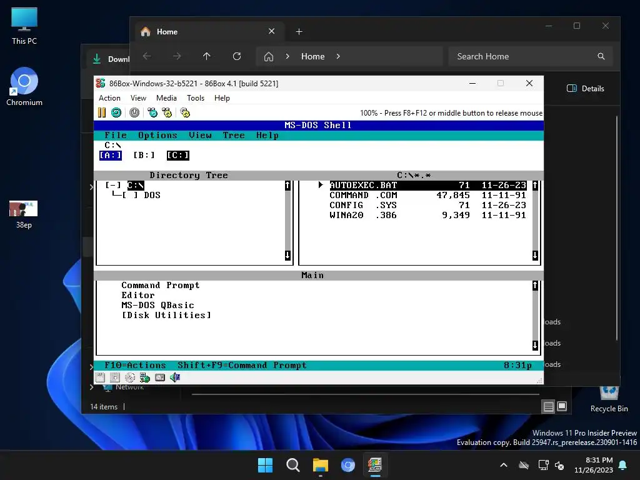The width and height of the screenshot is (640, 480).
Task: Click the sound speaker status bar icon
Action: coord(175,377)
